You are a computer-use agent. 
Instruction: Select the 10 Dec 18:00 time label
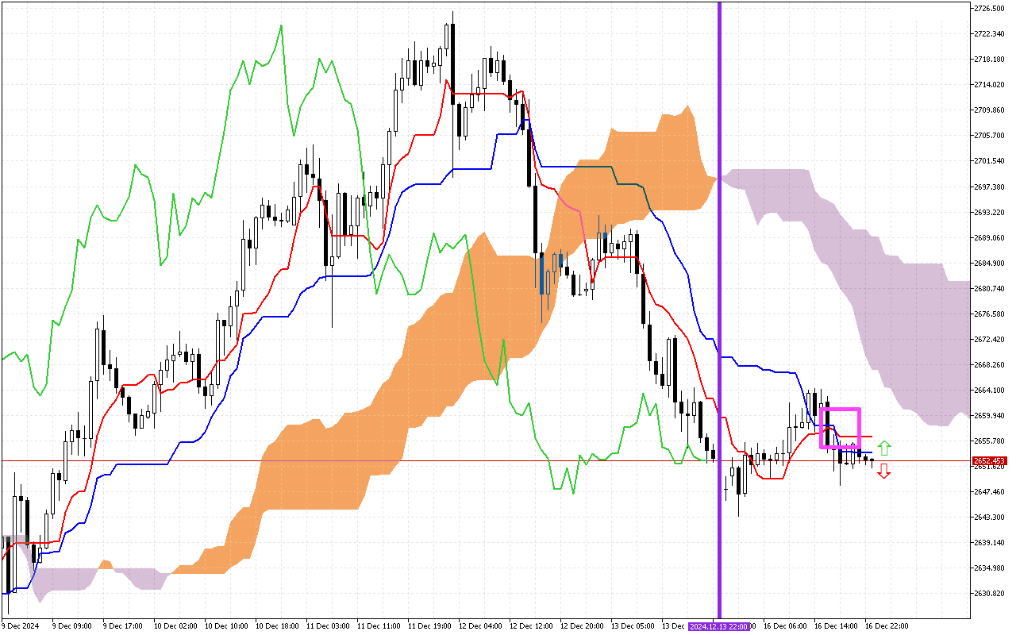pos(279,626)
